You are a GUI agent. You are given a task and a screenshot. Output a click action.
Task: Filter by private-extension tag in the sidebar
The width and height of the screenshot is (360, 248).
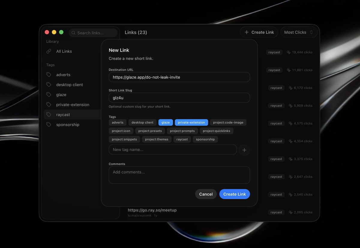pyautogui.click(x=73, y=105)
